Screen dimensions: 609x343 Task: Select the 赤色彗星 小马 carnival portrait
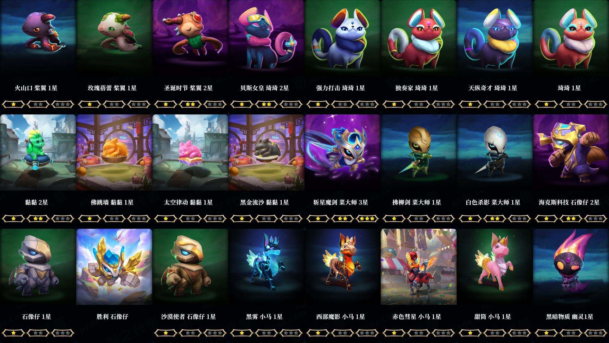coord(419,267)
